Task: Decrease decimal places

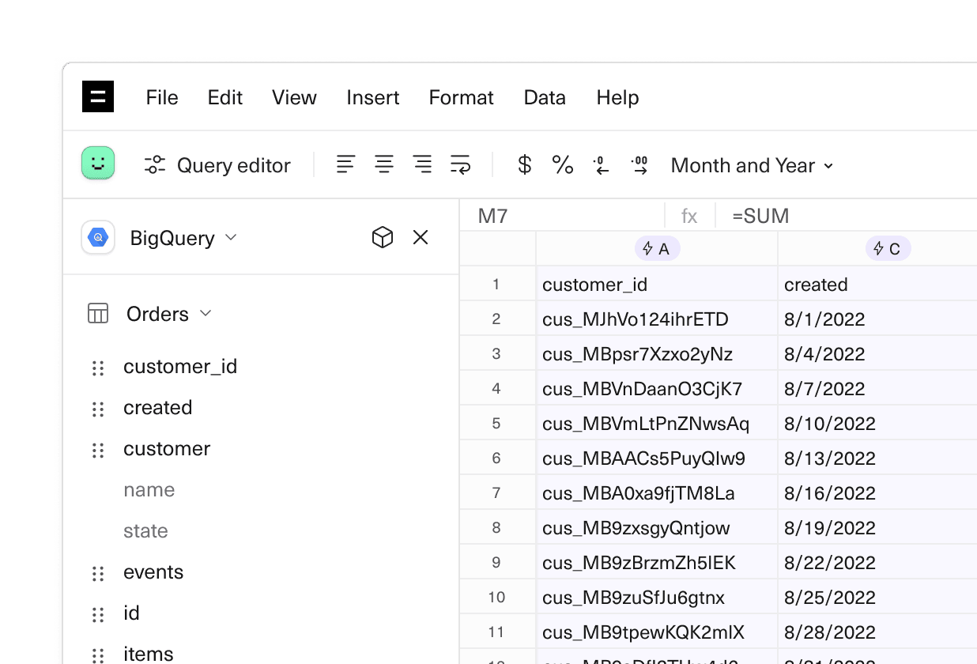Action: pyautogui.click(x=601, y=164)
